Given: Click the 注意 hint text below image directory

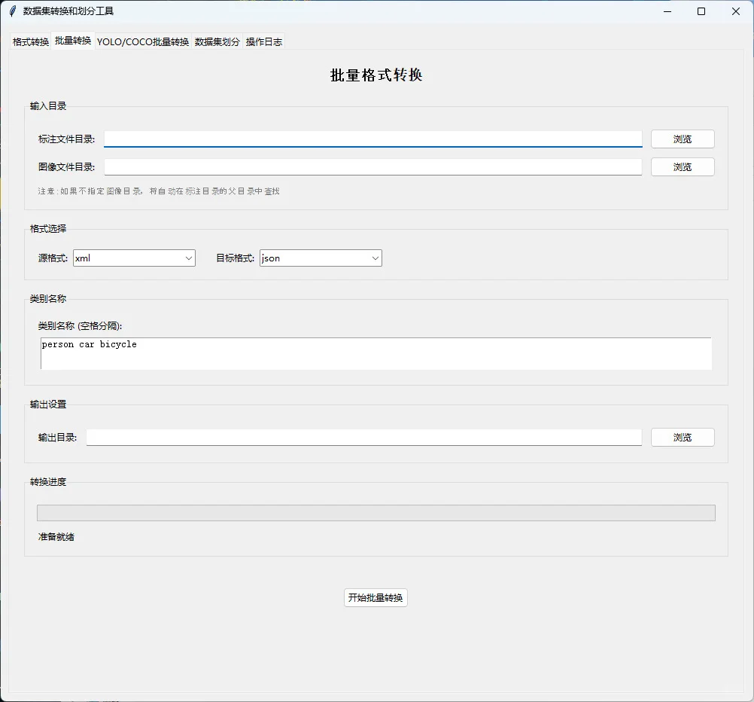Looking at the screenshot, I should 157,191.
